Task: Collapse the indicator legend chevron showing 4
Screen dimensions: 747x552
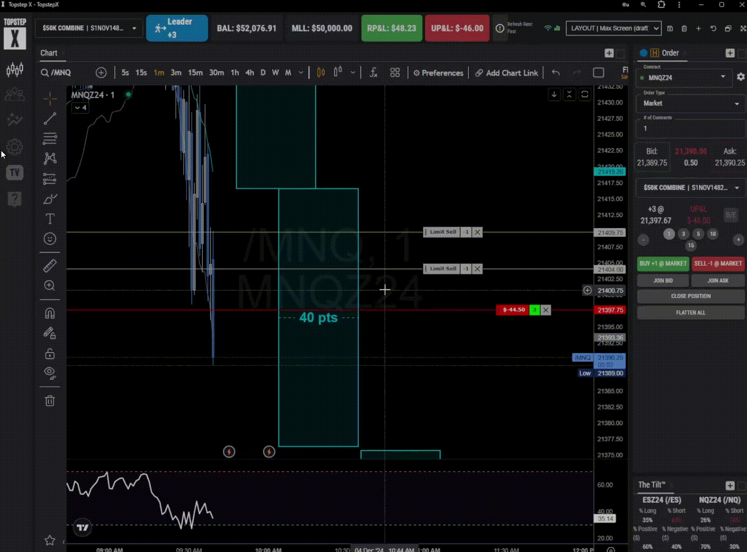Action: point(80,108)
